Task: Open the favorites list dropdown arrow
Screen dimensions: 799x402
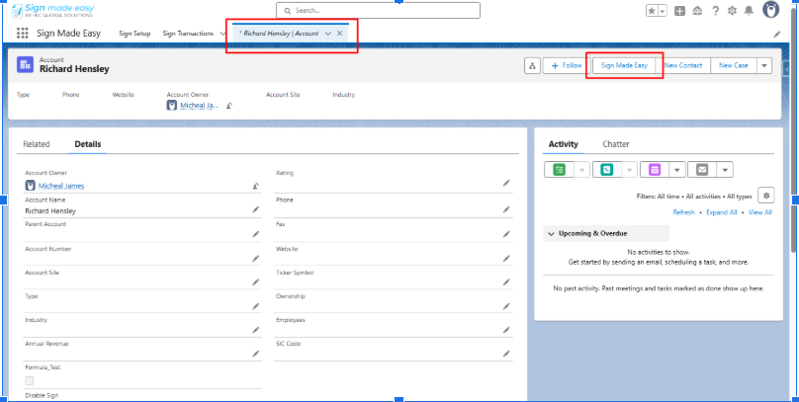Action: pyautogui.click(x=662, y=11)
